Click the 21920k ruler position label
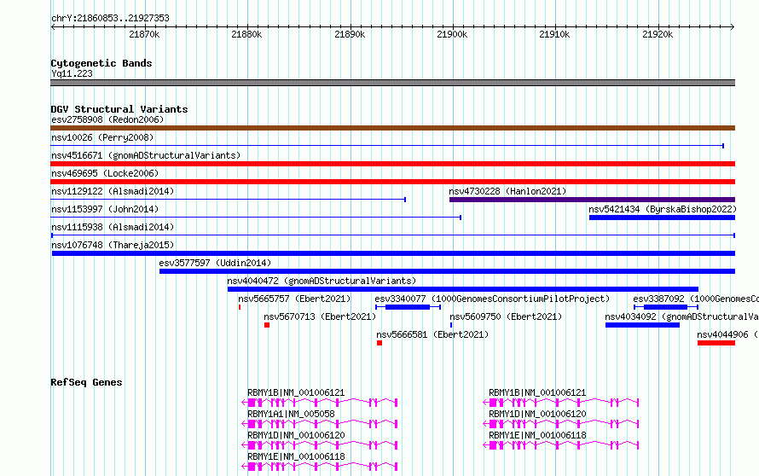This screenshot has width=759, height=476. 658,34
